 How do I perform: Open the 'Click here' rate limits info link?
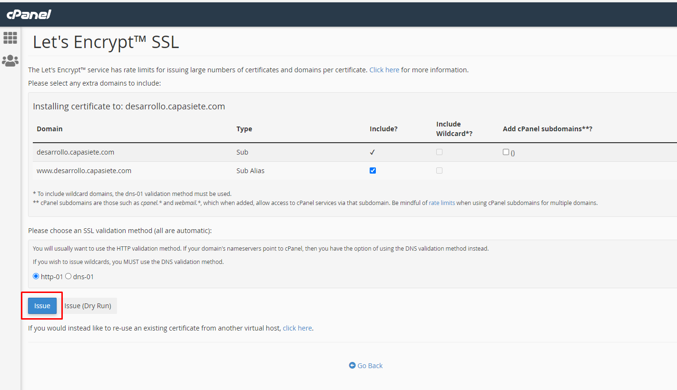(x=384, y=70)
